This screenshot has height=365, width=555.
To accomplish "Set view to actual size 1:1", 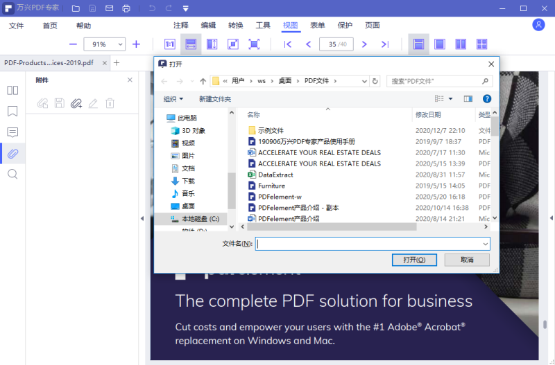I will point(170,44).
